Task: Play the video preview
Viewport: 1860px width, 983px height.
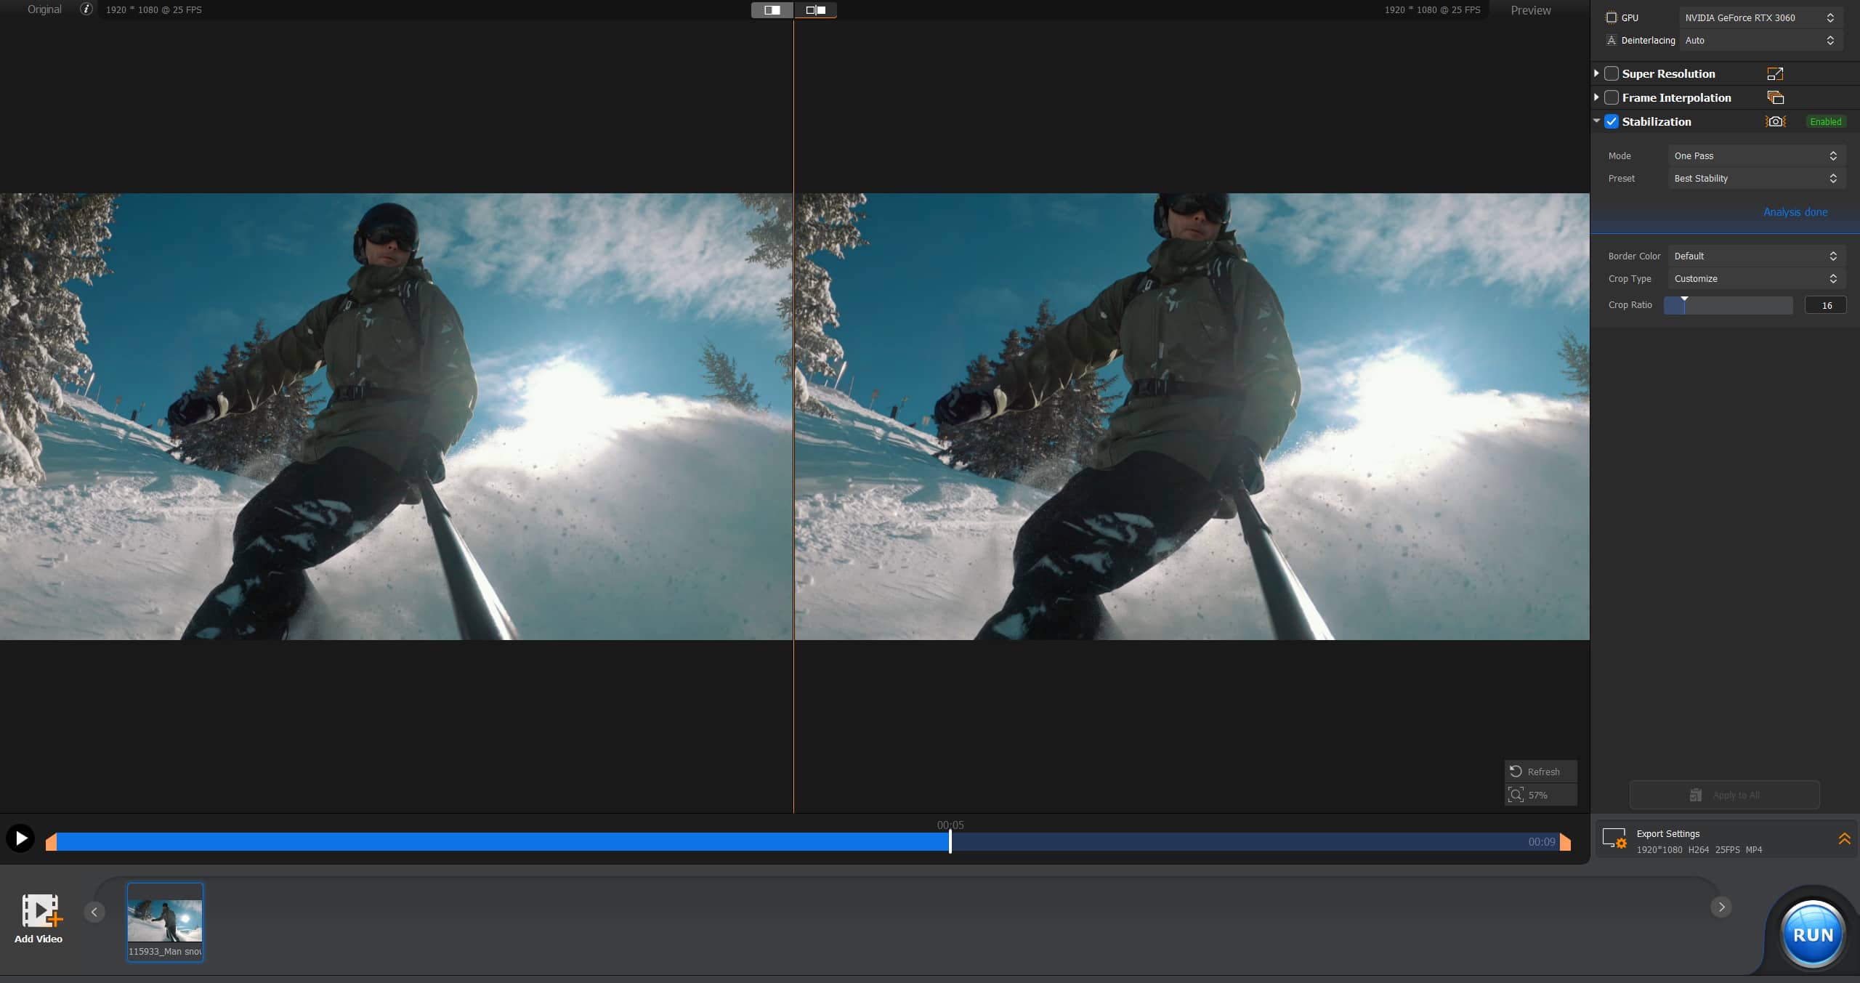Action: [x=20, y=838]
